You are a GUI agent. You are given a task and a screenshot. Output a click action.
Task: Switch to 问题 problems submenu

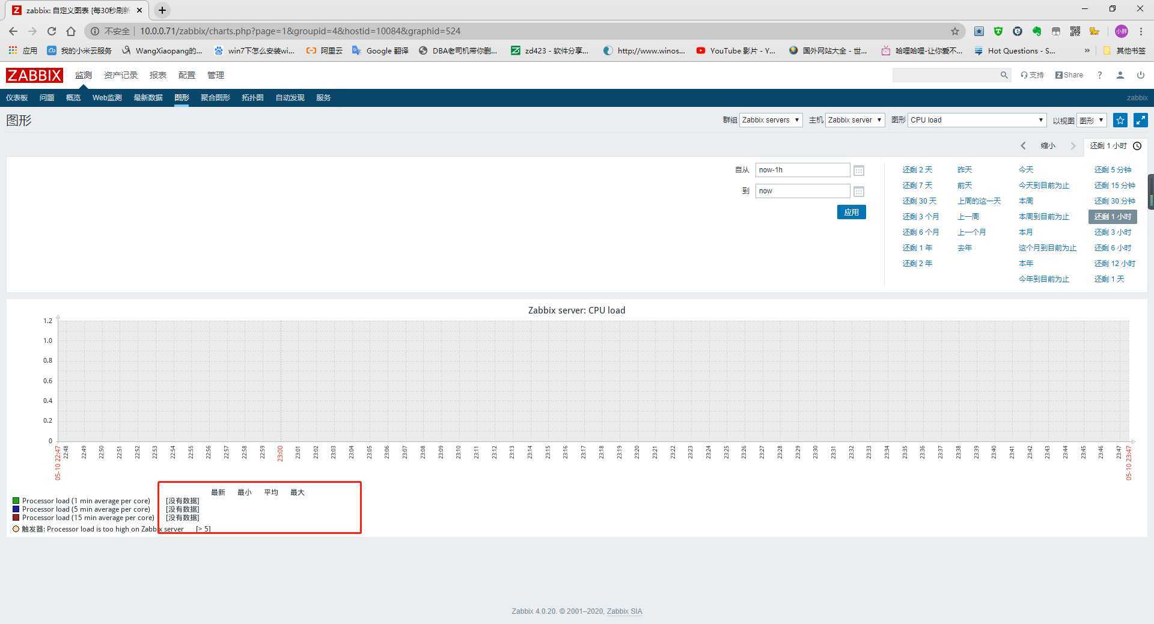pyautogui.click(x=47, y=98)
